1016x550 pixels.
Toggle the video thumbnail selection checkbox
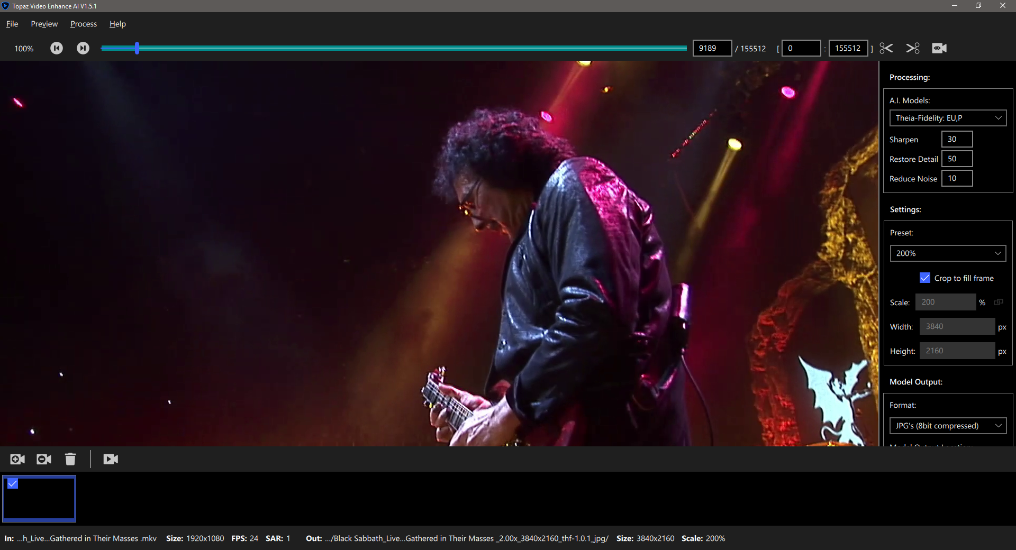click(x=13, y=483)
